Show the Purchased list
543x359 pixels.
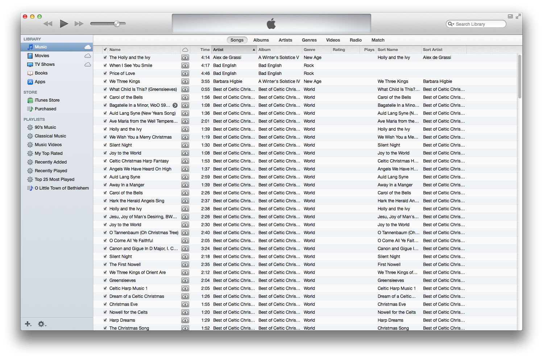tap(45, 109)
